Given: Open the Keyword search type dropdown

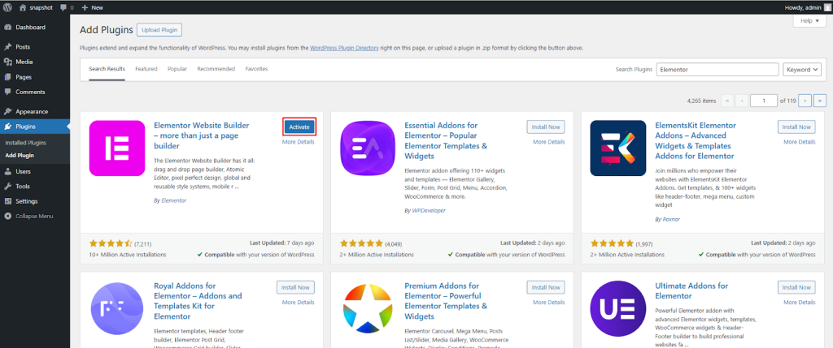Looking at the screenshot, I should pos(802,70).
